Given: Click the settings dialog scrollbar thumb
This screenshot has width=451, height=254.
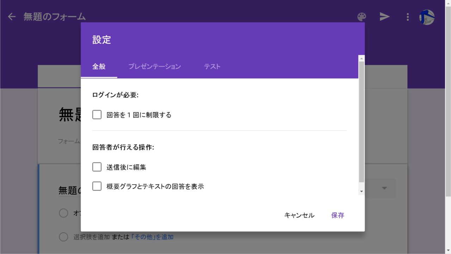Looking at the screenshot, I should point(361,122).
